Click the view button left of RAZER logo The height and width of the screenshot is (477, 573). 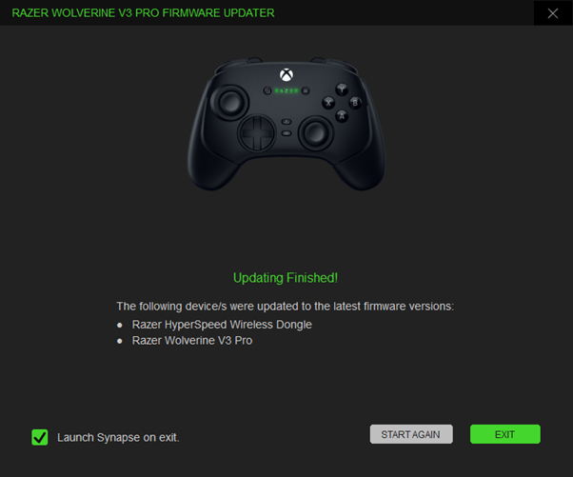click(x=267, y=90)
